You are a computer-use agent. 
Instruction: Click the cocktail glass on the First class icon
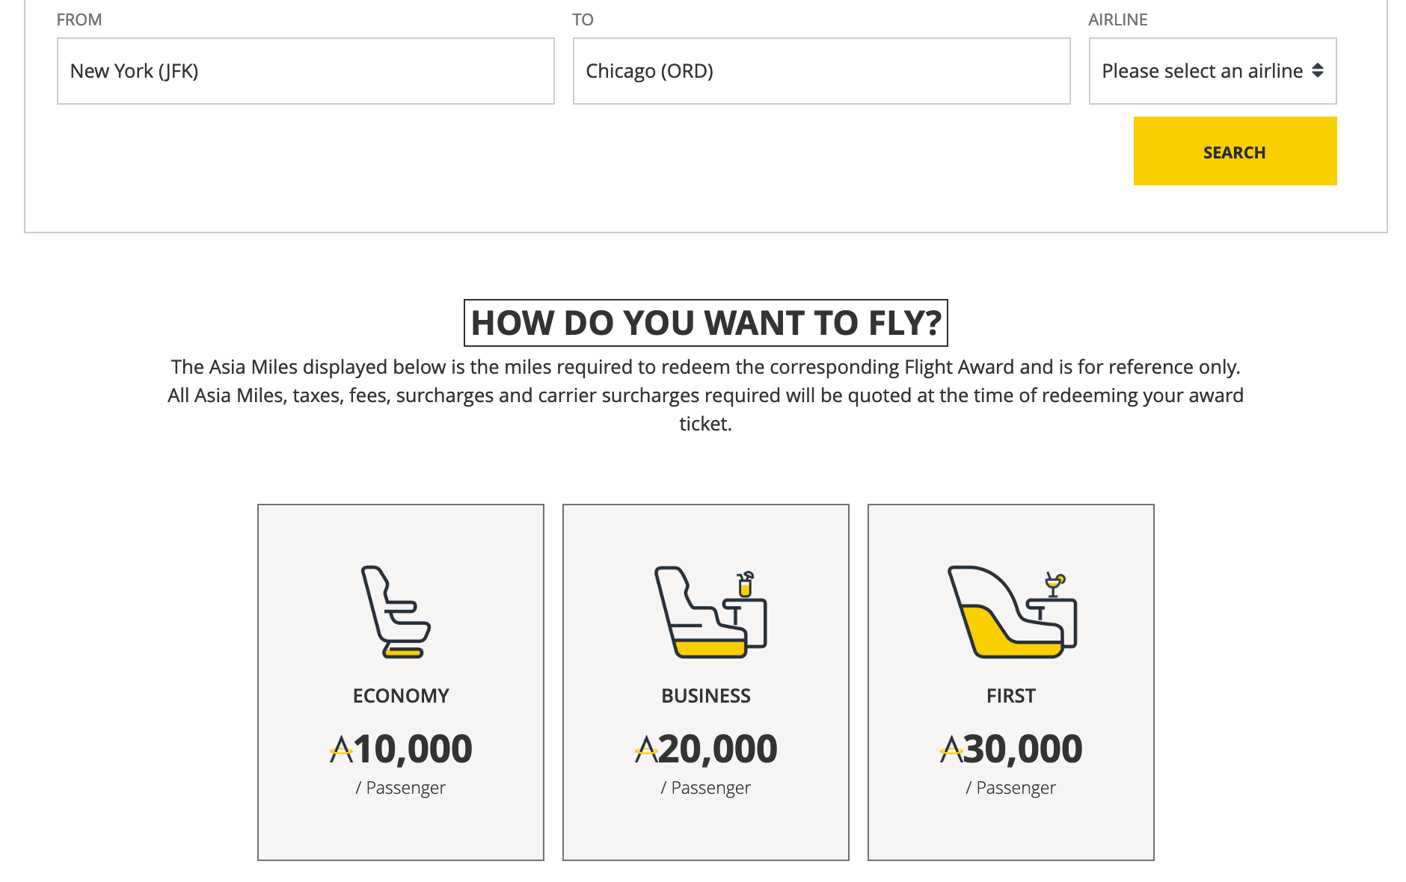pos(1054,585)
